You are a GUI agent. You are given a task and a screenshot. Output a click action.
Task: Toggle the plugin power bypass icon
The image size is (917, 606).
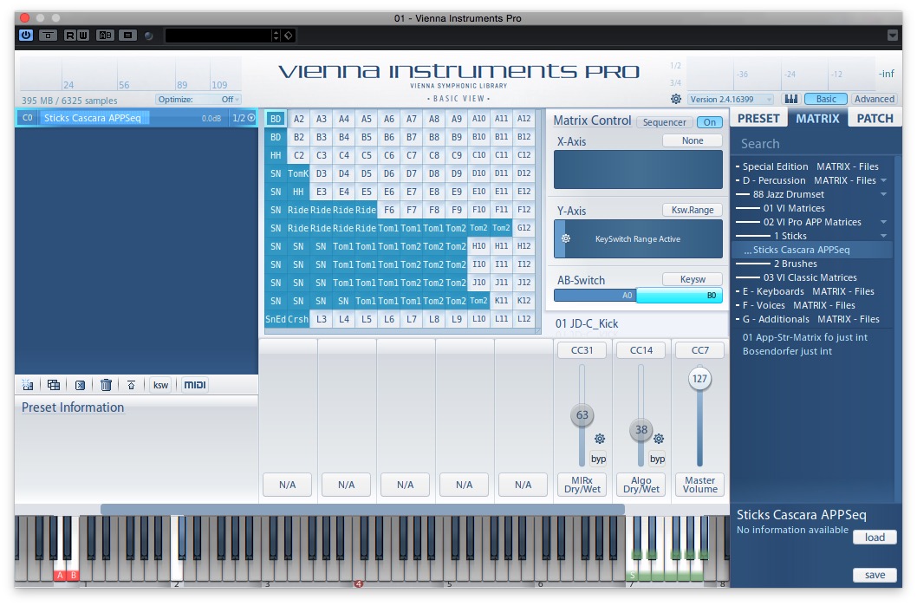tap(26, 35)
